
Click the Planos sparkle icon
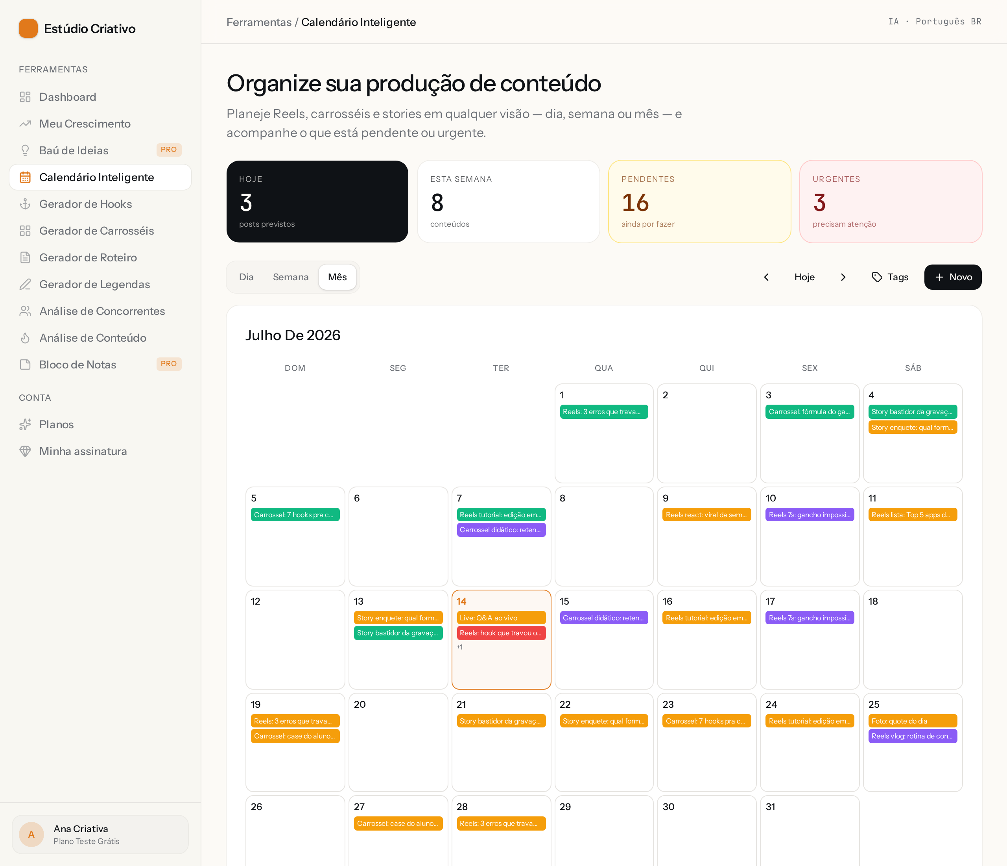pyautogui.click(x=25, y=424)
